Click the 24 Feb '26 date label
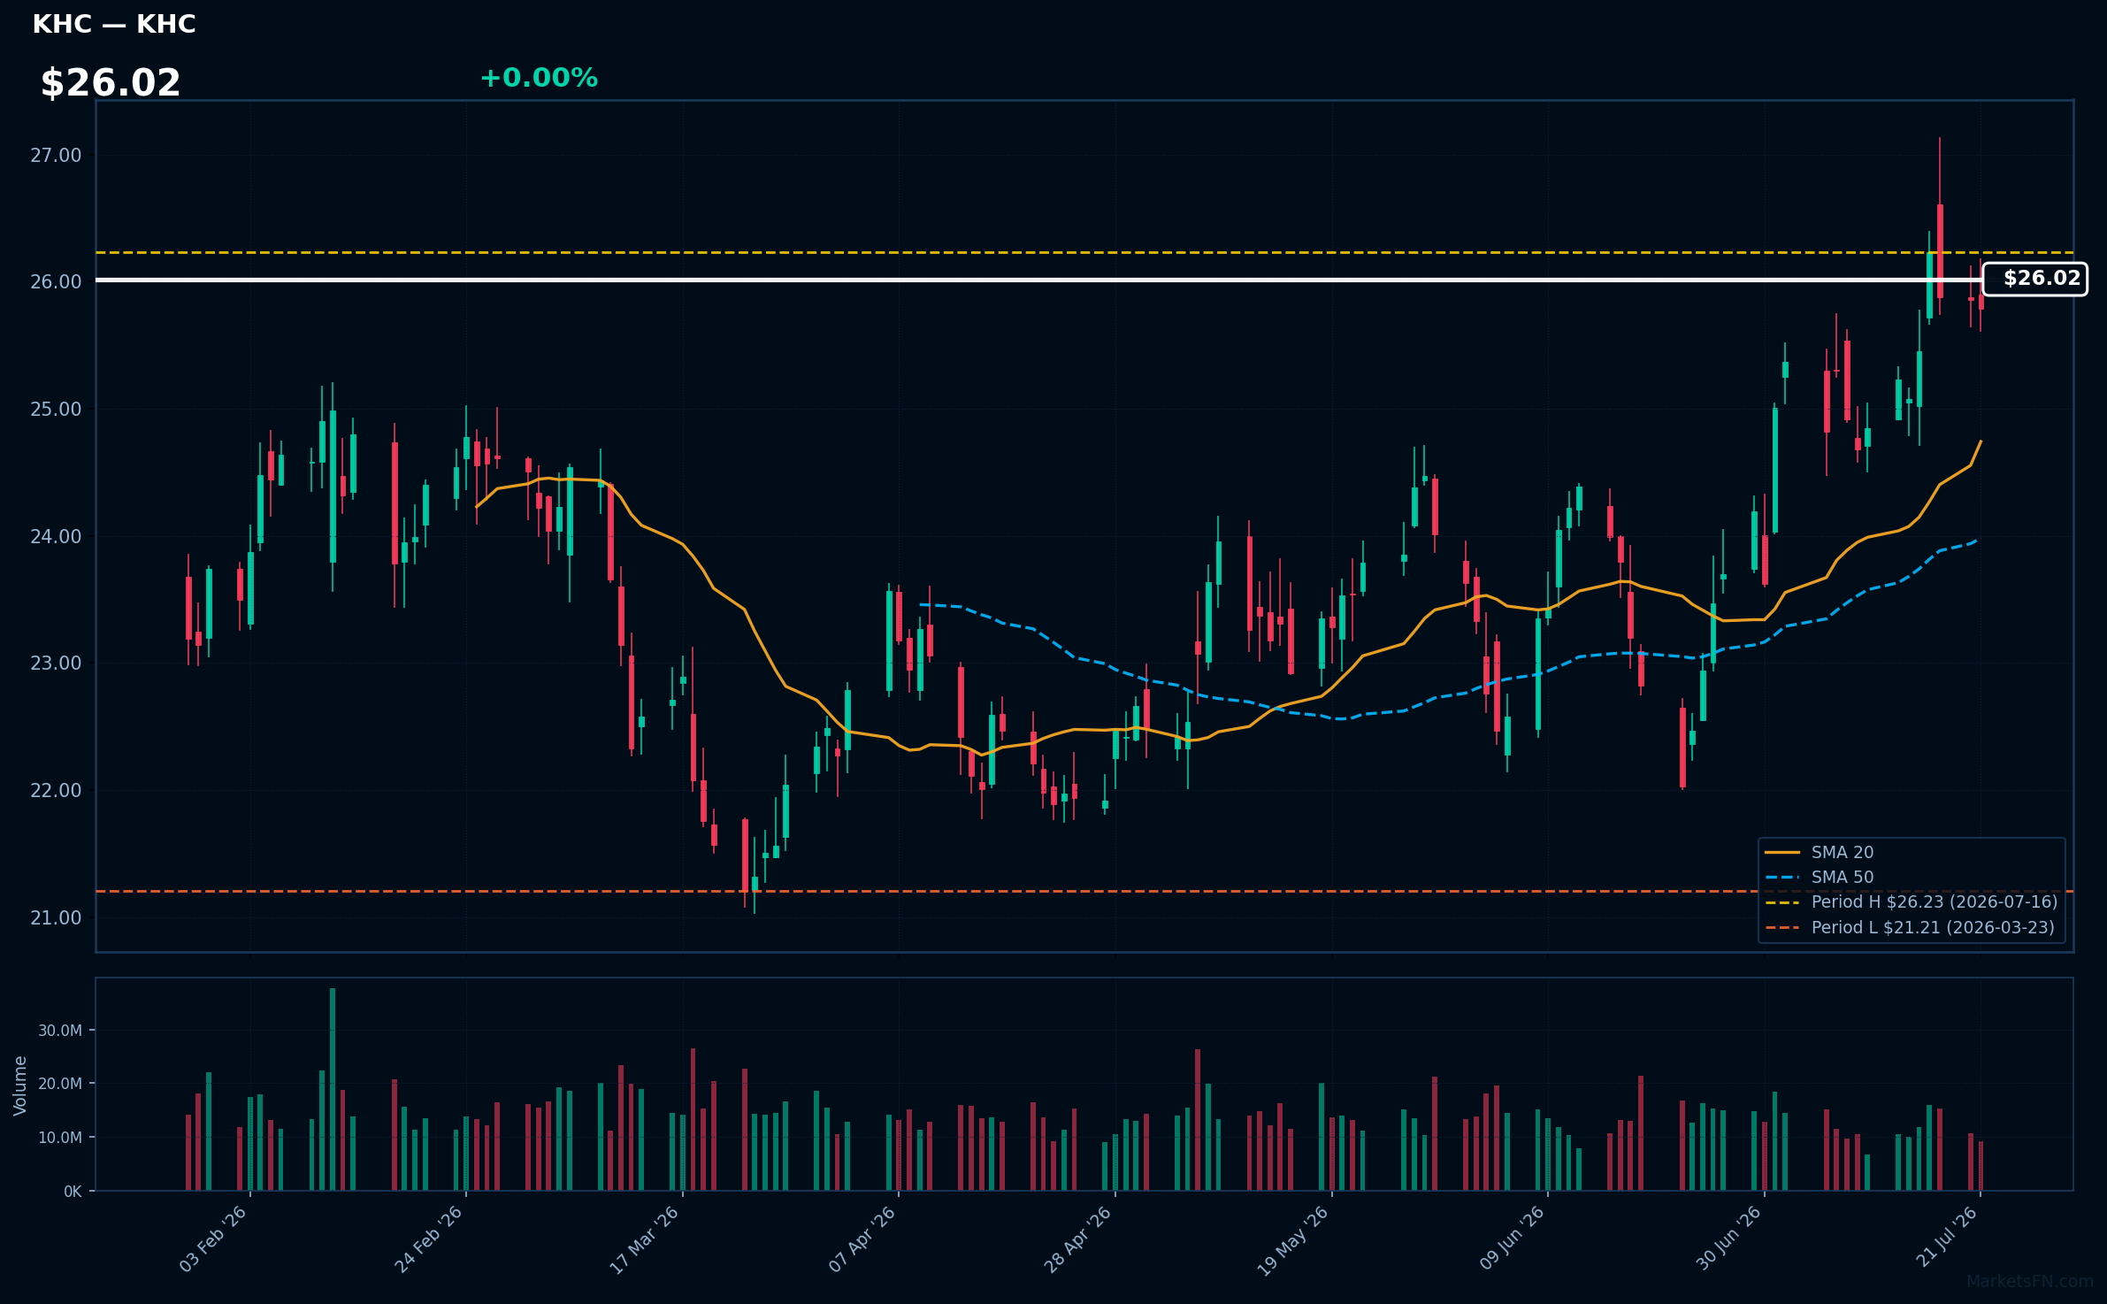 click(429, 1239)
